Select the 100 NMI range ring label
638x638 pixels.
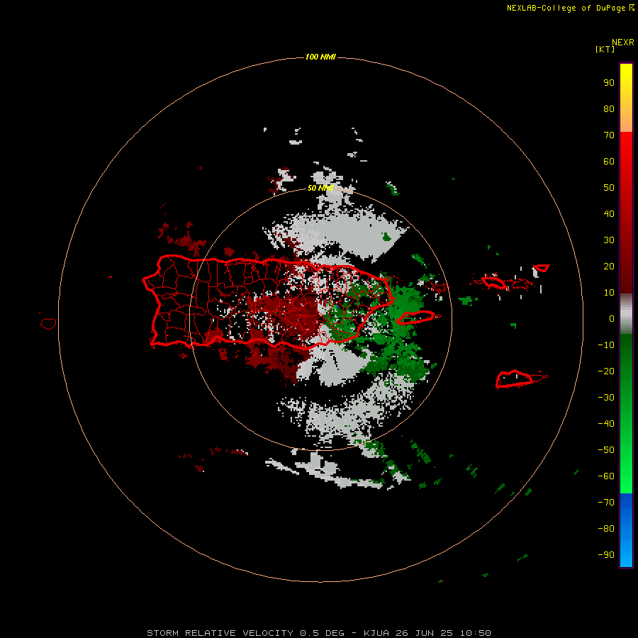coord(320,57)
